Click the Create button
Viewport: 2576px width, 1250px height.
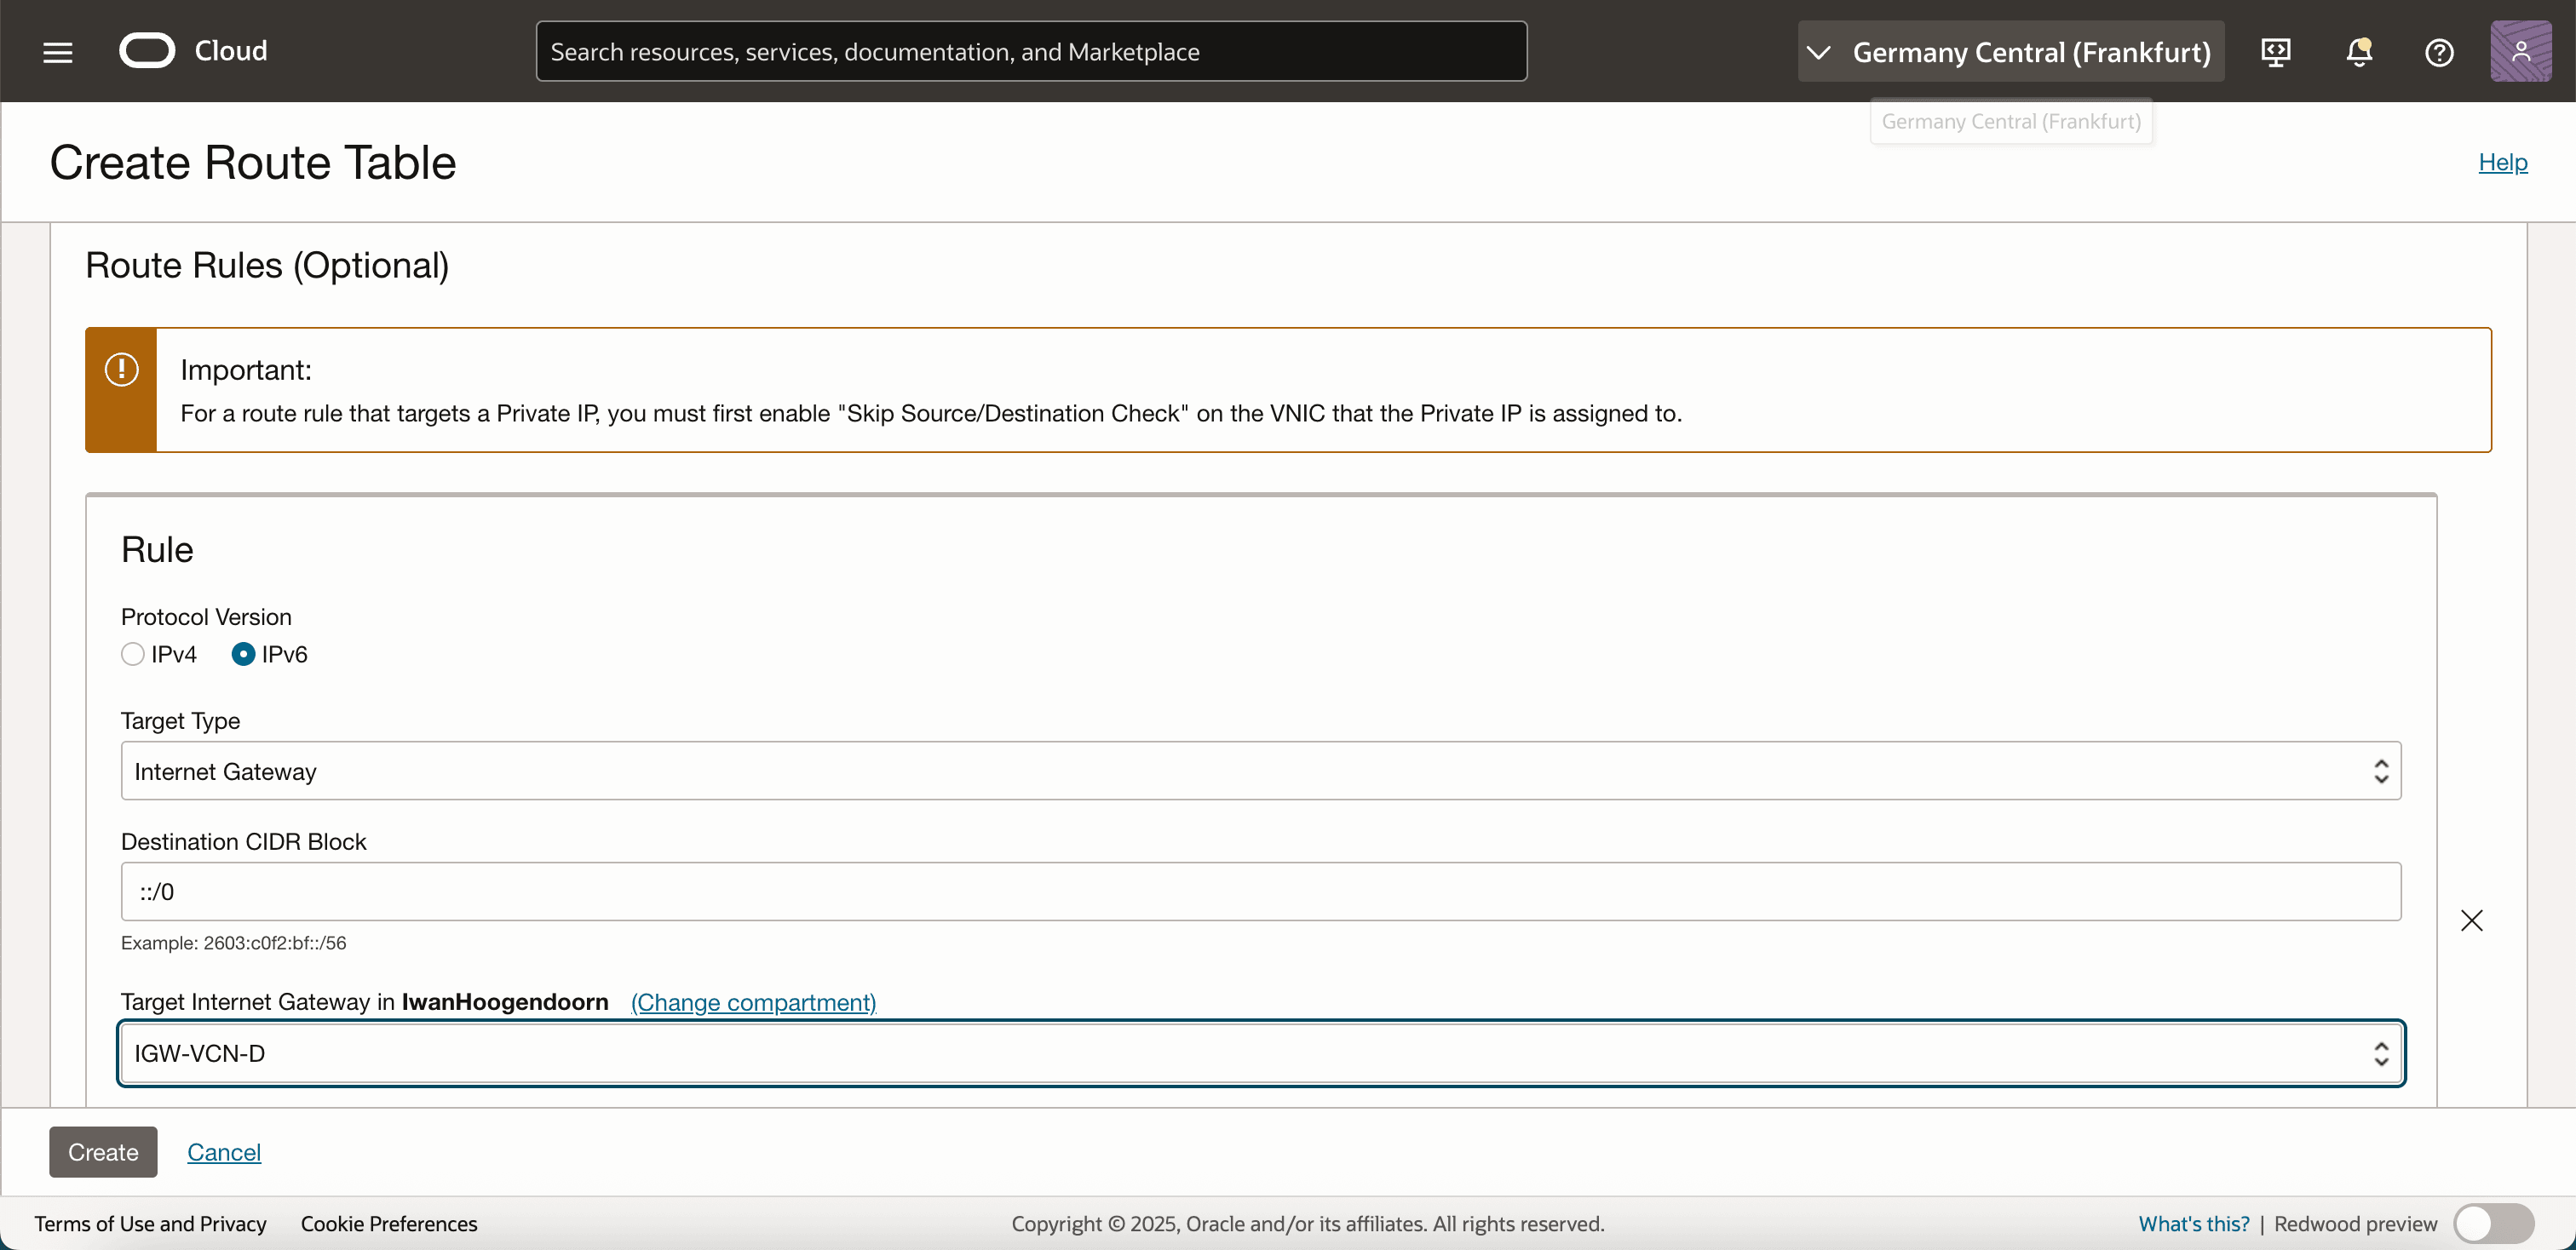pyautogui.click(x=103, y=1152)
